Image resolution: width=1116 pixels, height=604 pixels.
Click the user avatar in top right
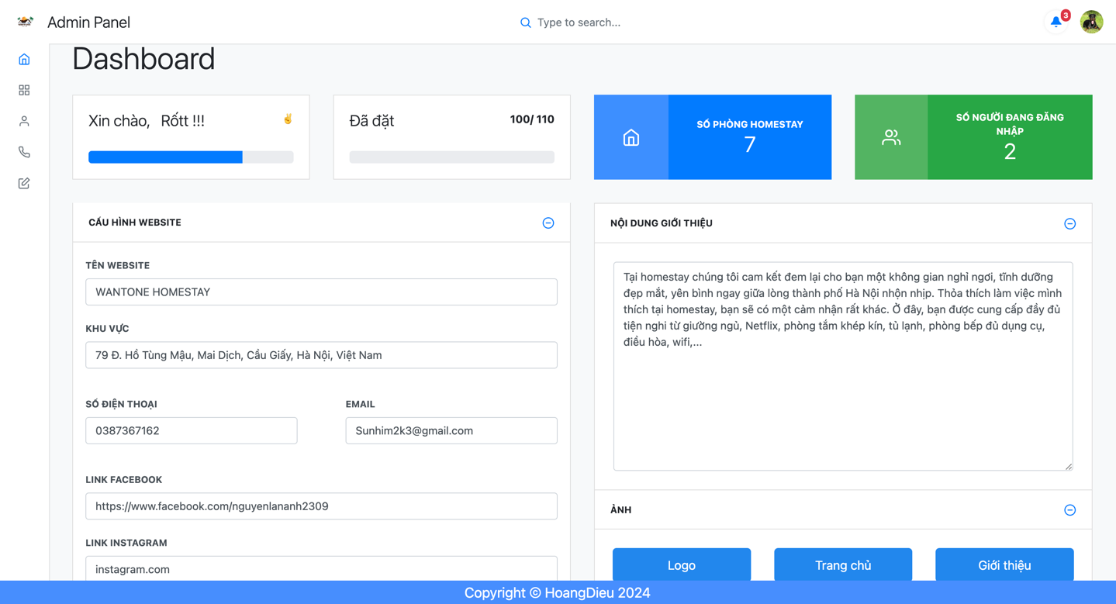coord(1091,22)
